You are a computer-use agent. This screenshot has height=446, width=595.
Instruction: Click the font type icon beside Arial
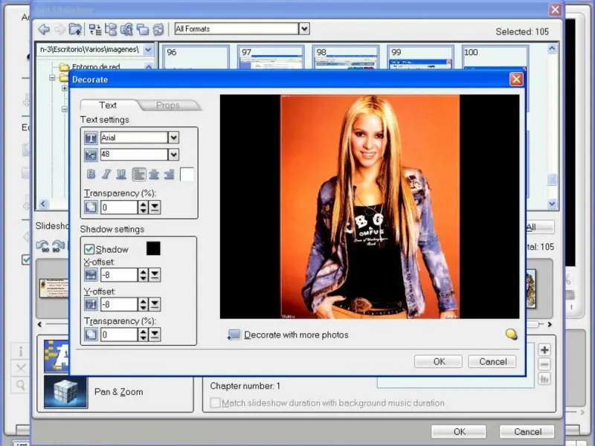pyautogui.click(x=91, y=138)
